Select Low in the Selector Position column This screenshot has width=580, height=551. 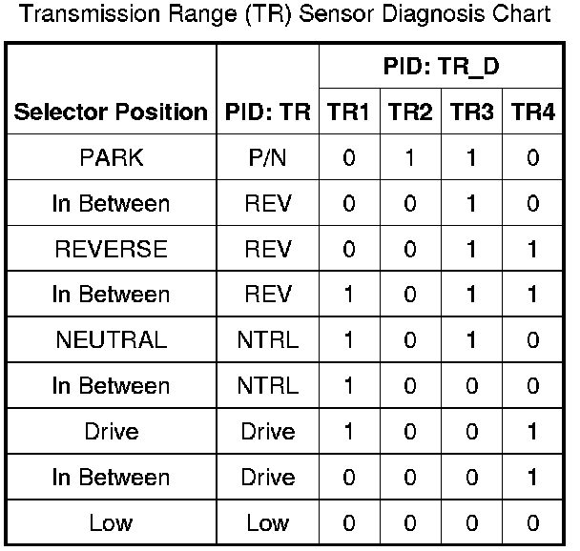click(111, 522)
